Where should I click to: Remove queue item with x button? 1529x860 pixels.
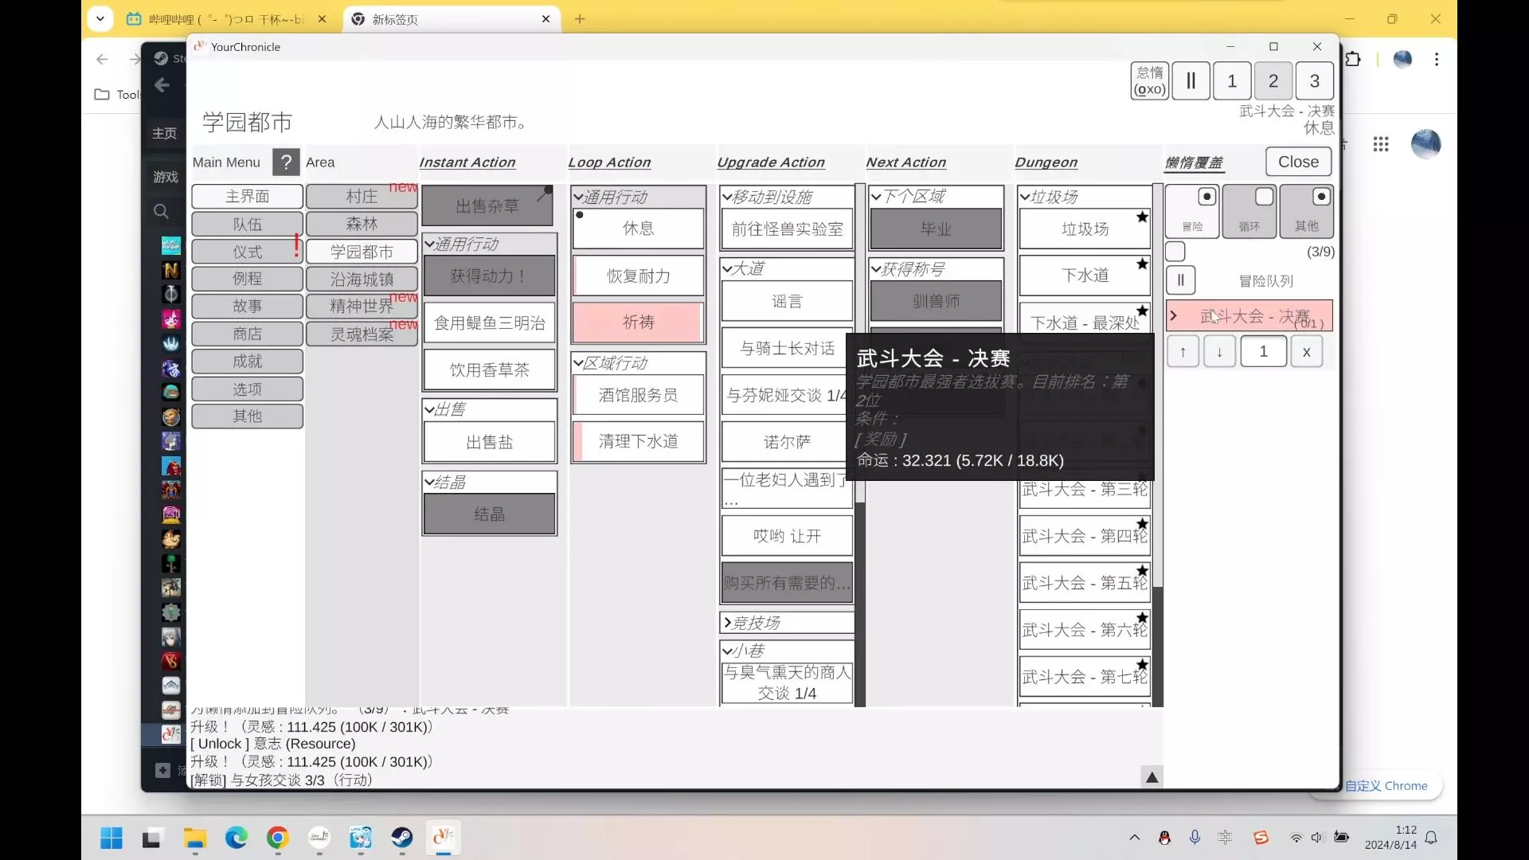coord(1306,352)
